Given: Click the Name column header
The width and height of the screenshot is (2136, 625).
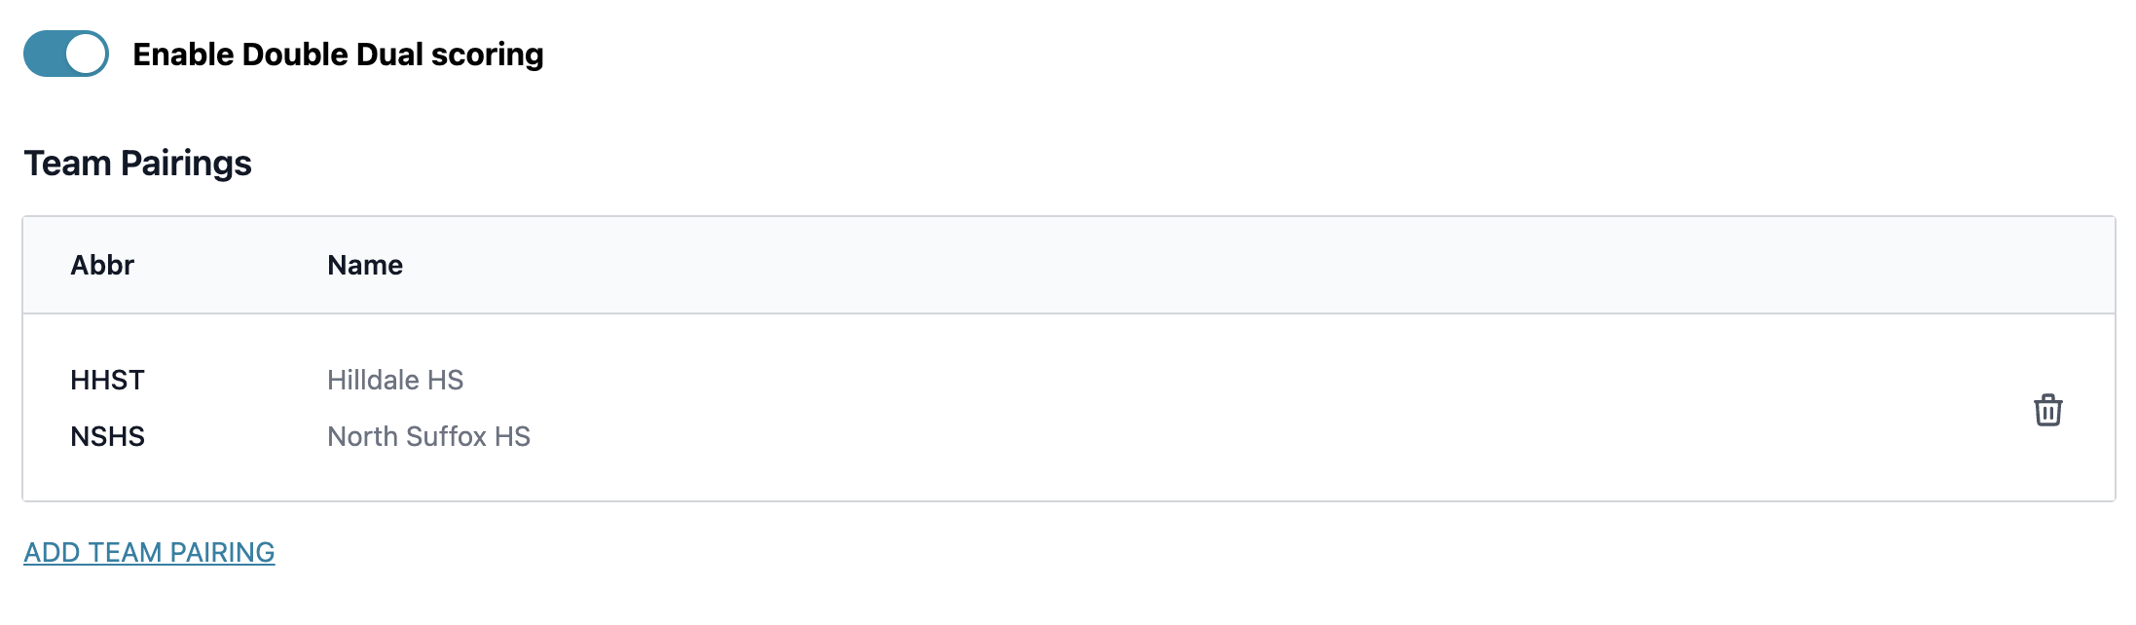Looking at the screenshot, I should [x=365, y=265].
